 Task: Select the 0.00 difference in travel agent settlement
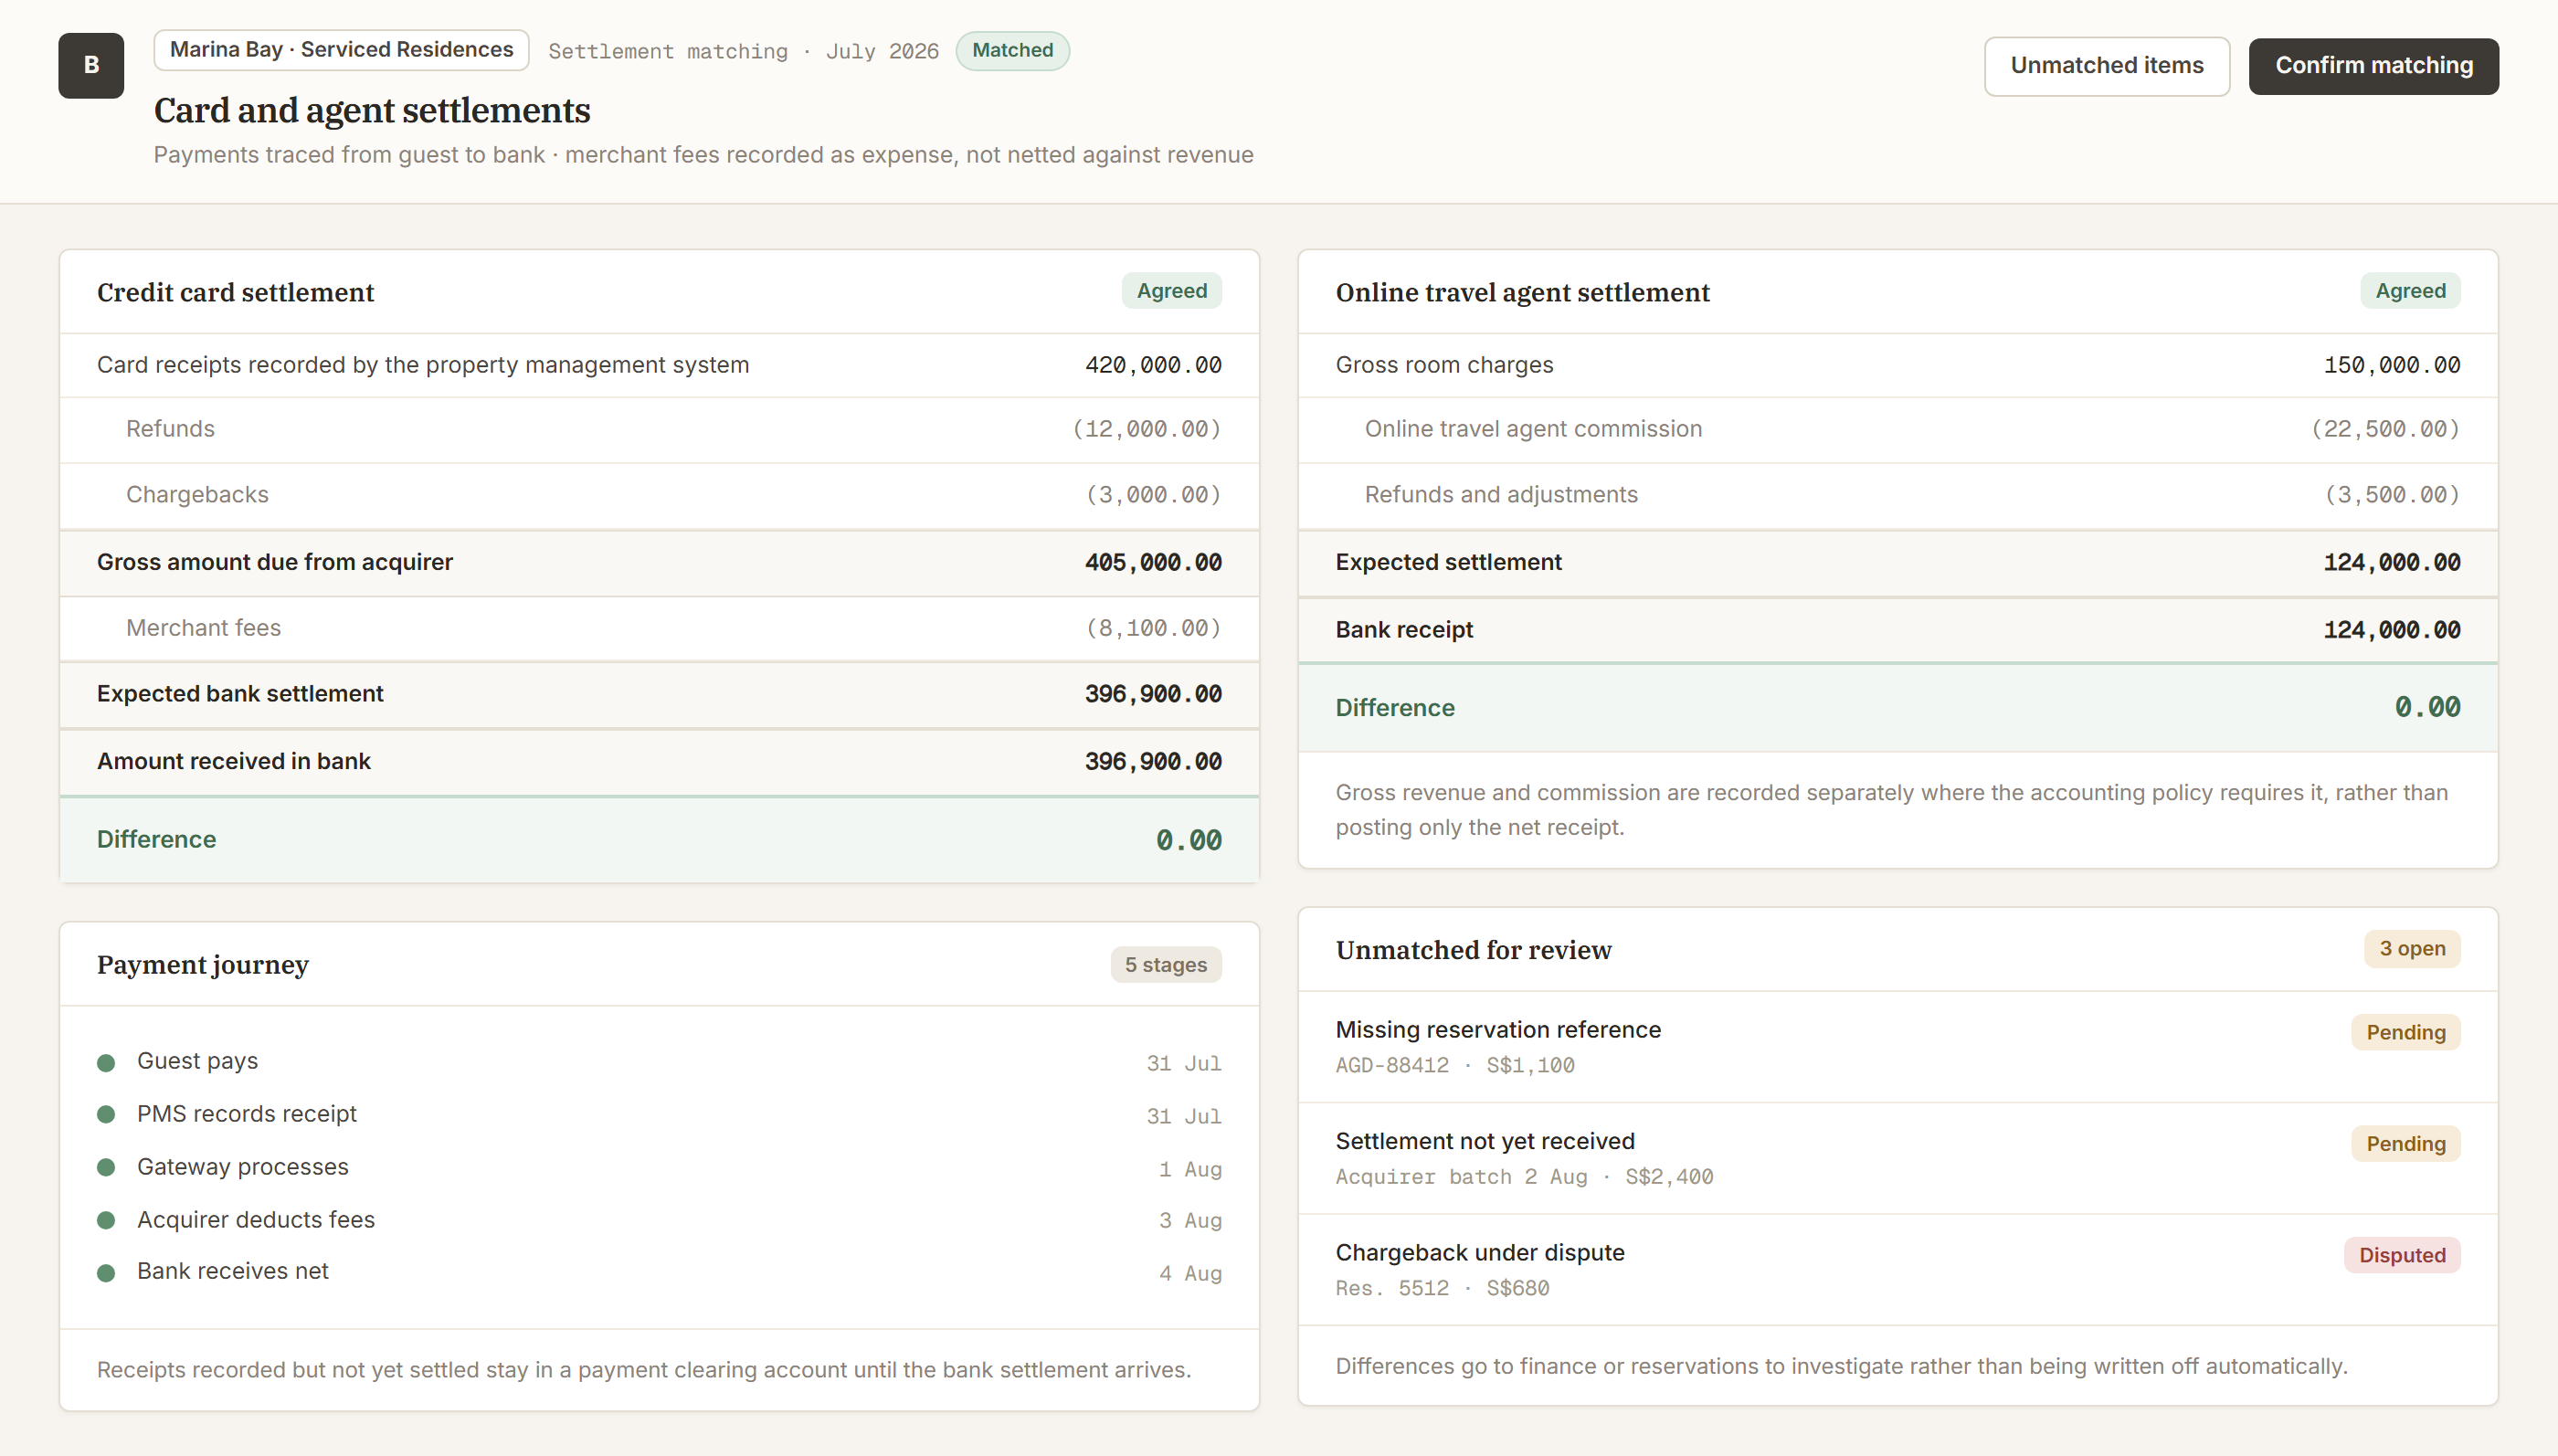tap(2427, 708)
